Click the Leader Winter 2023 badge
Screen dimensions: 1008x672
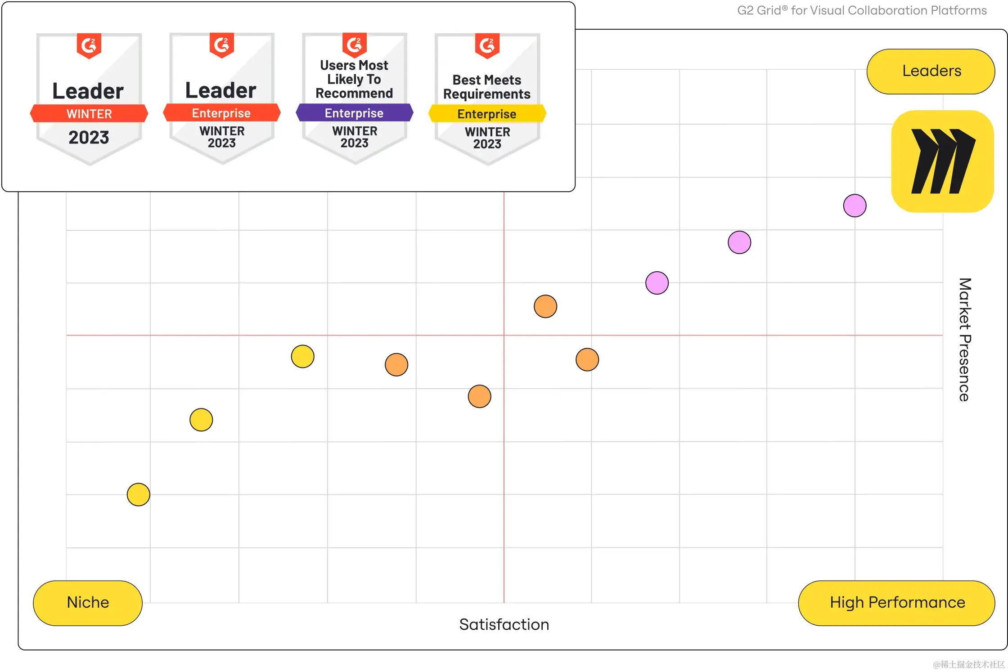click(89, 99)
